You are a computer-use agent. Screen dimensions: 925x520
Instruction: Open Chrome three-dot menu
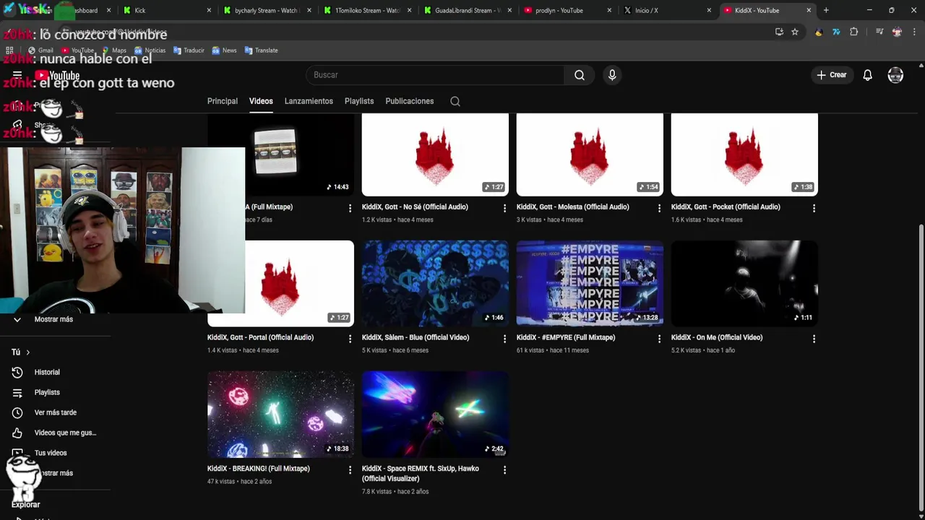(913, 32)
